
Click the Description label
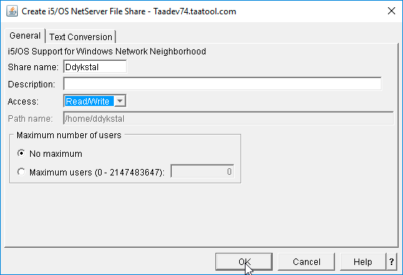pos(31,84)
